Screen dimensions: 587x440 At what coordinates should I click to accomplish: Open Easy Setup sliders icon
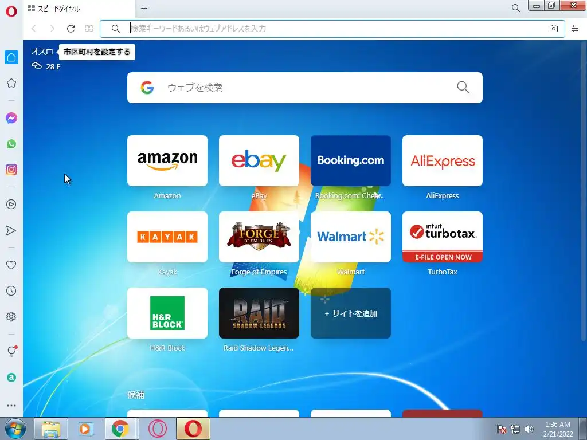point(575,29)
